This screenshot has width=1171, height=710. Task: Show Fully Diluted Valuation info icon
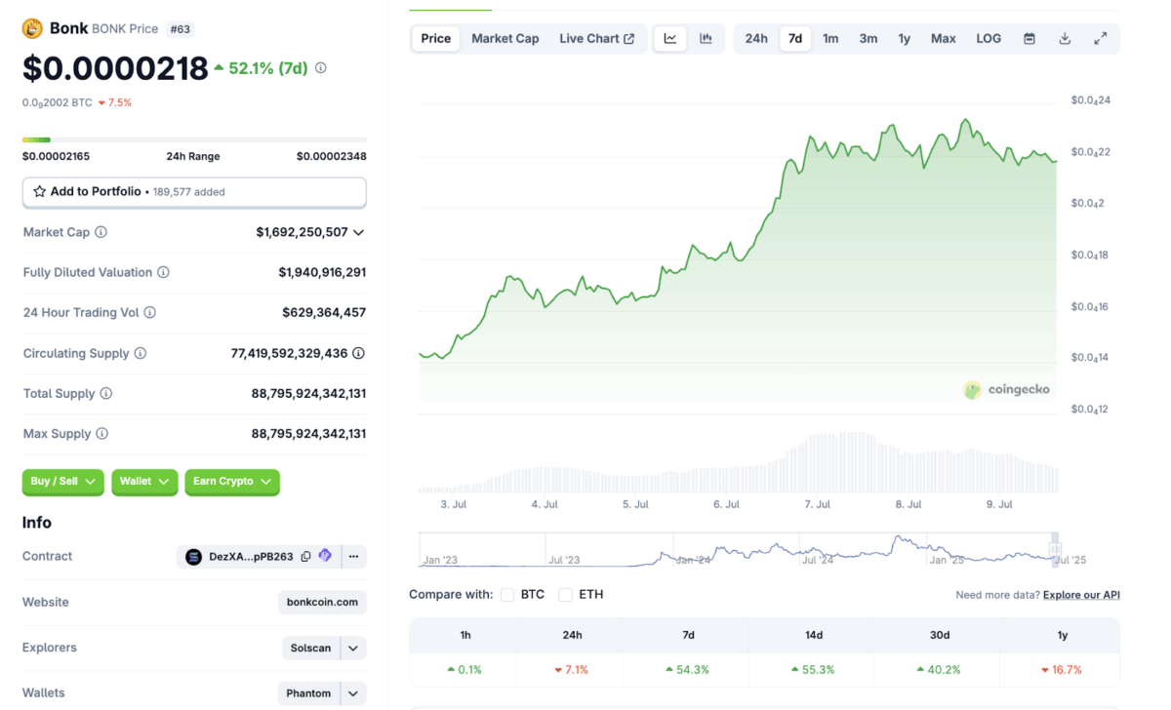pos(164,272)
